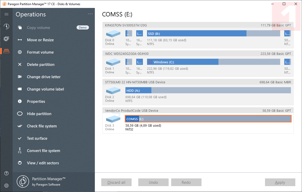Select the Disk 3 USB drive icon

pyautogui.click(x=113, y=118)
